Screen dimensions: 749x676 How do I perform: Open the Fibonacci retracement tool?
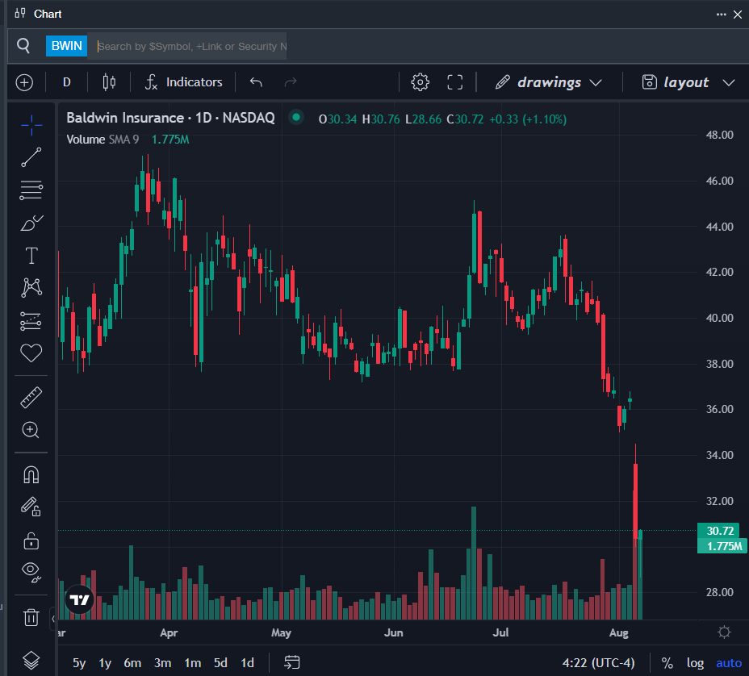click(x=31, y=190)
